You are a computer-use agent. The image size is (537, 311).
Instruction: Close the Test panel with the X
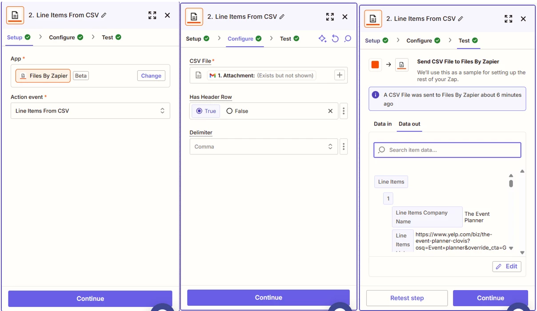523,19
